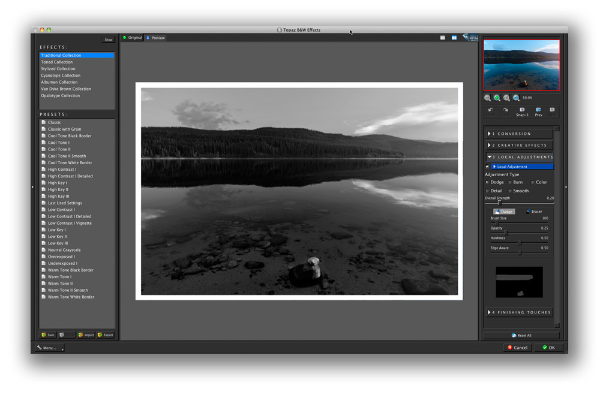Click the Redo arrow icon
The height and width of the screenshot is (395, 600).
(505, 111)
